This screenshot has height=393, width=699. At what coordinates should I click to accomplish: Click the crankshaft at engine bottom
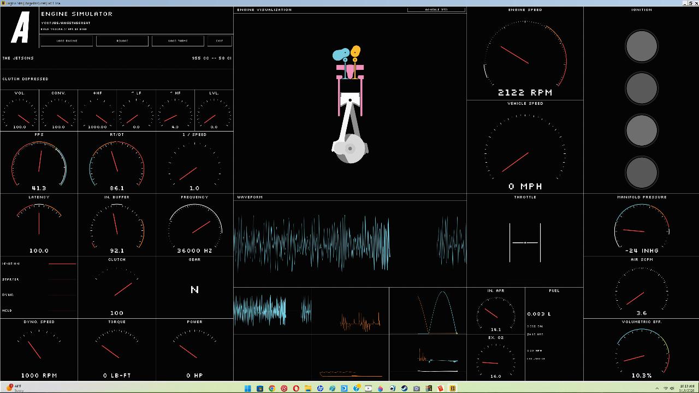tap(349, 148)
